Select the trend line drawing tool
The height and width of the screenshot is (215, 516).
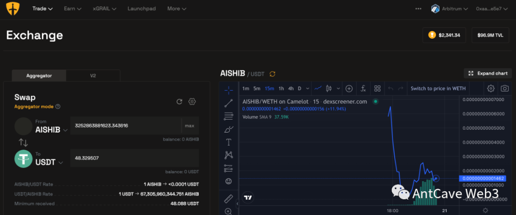click(x=228, y=103)
